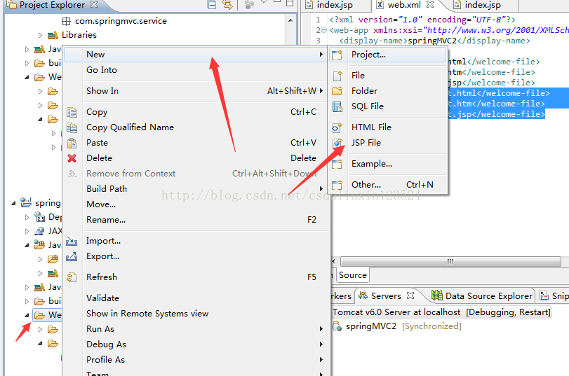Click the springMVC2 module icon under Tomcat server

click(x=337, y=326)
